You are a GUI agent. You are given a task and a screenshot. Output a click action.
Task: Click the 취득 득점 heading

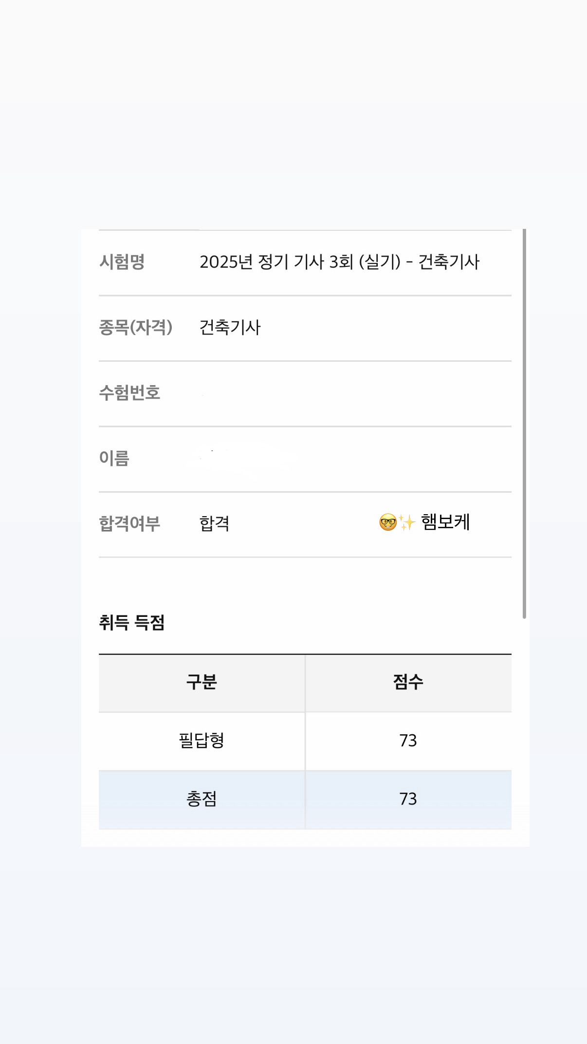132,623
